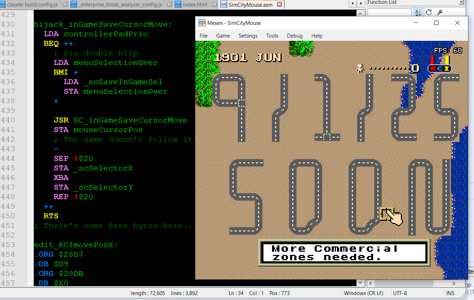Image resolution: width=474 pixels, height=300 pixels.
Task: Click the save icon on claude-build.config.js tab
Action: 3,5
